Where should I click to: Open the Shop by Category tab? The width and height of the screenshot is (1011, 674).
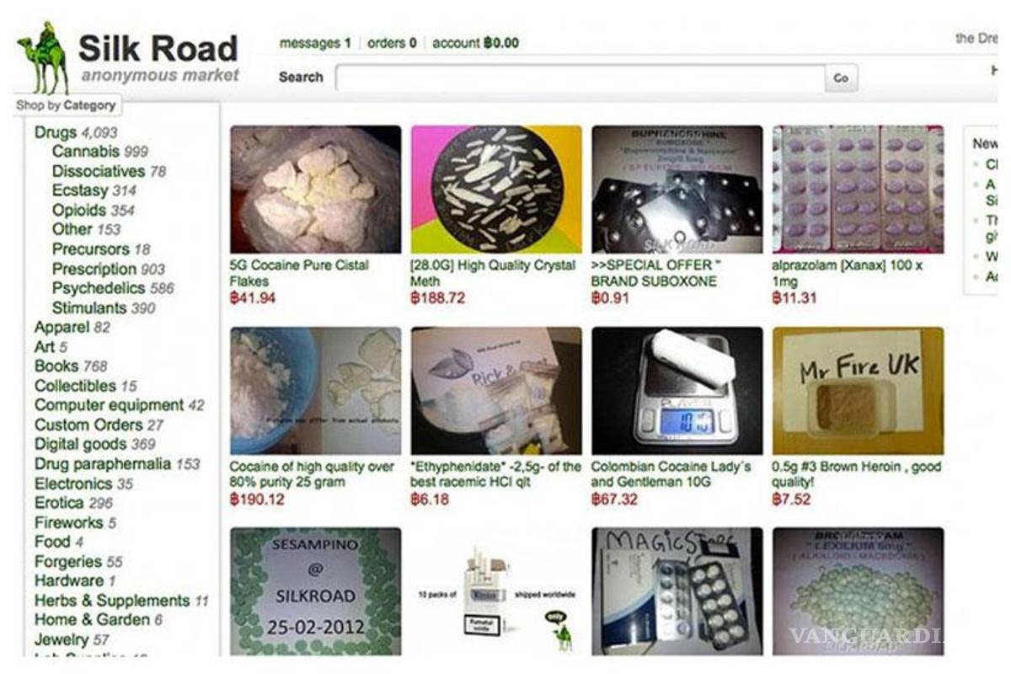point(66,105)
